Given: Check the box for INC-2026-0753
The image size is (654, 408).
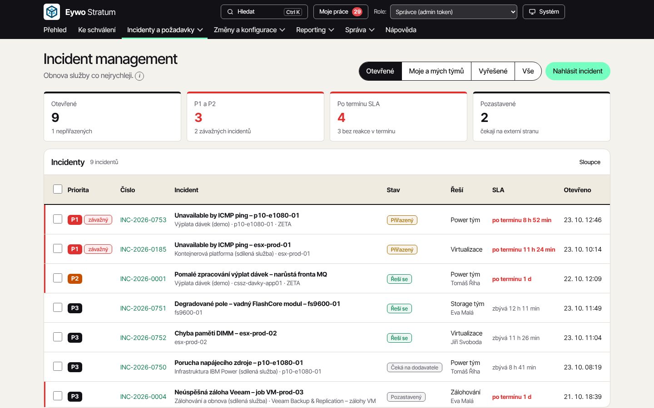Looking at the screenshot, I should point(58,219).
